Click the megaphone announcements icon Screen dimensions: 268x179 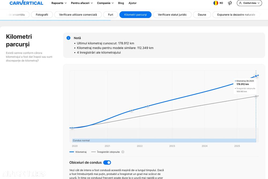click(230, 3)
